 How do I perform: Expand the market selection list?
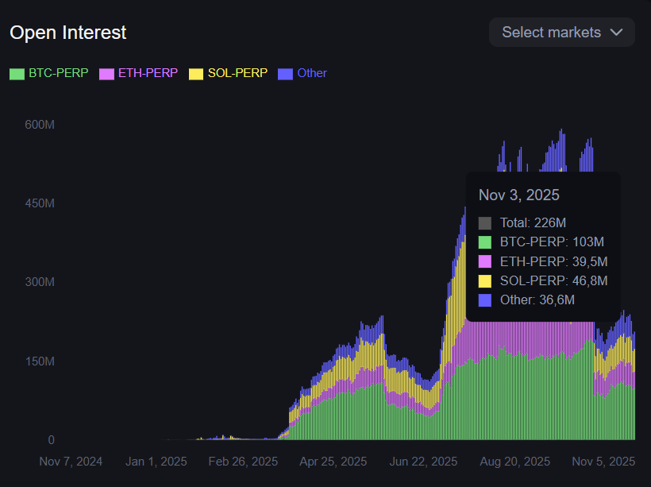[561, 32]
